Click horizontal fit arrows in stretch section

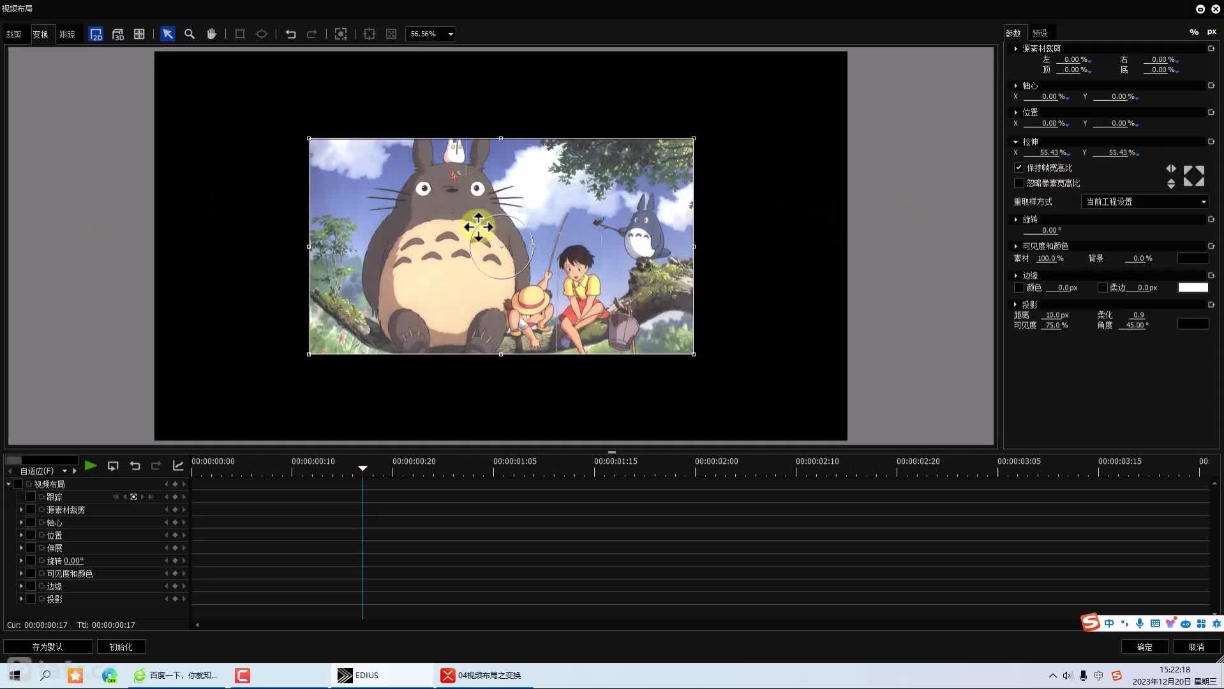(x=1171, y=168)
